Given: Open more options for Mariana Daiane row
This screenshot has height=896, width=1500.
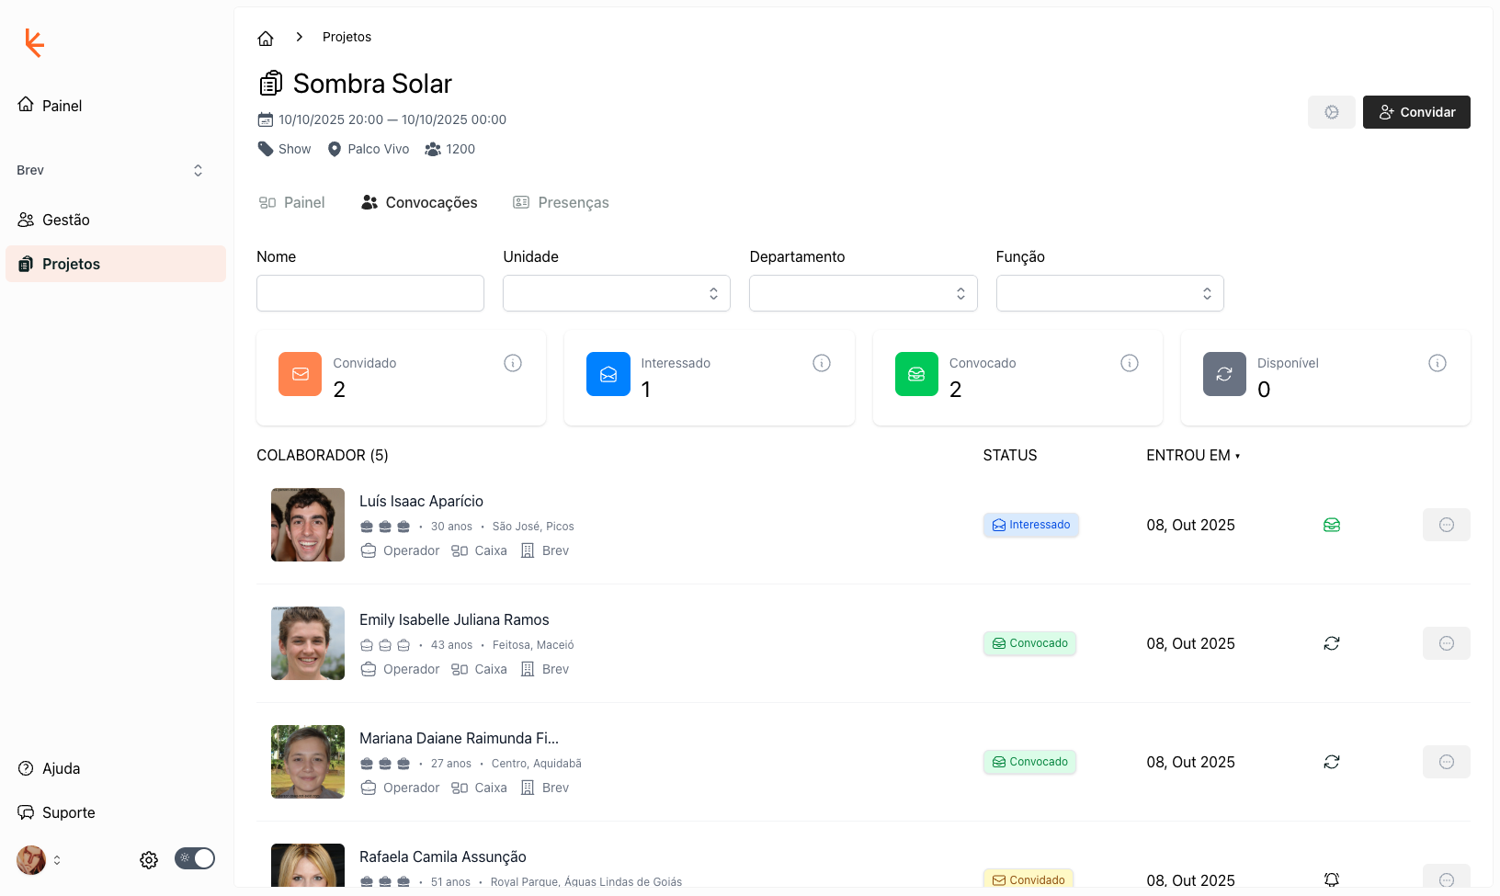Looking at the screenshot, I should click(x=1446, y=762).
